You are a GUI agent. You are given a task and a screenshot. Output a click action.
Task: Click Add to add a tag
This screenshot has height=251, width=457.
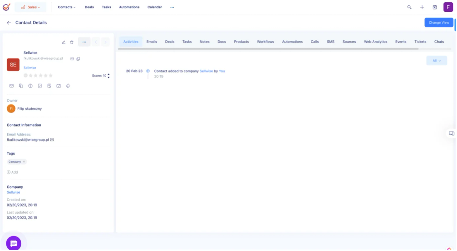[12, 172]
